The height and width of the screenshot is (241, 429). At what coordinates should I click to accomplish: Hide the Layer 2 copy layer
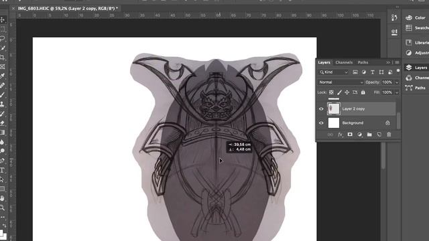(x=321, y=108)
